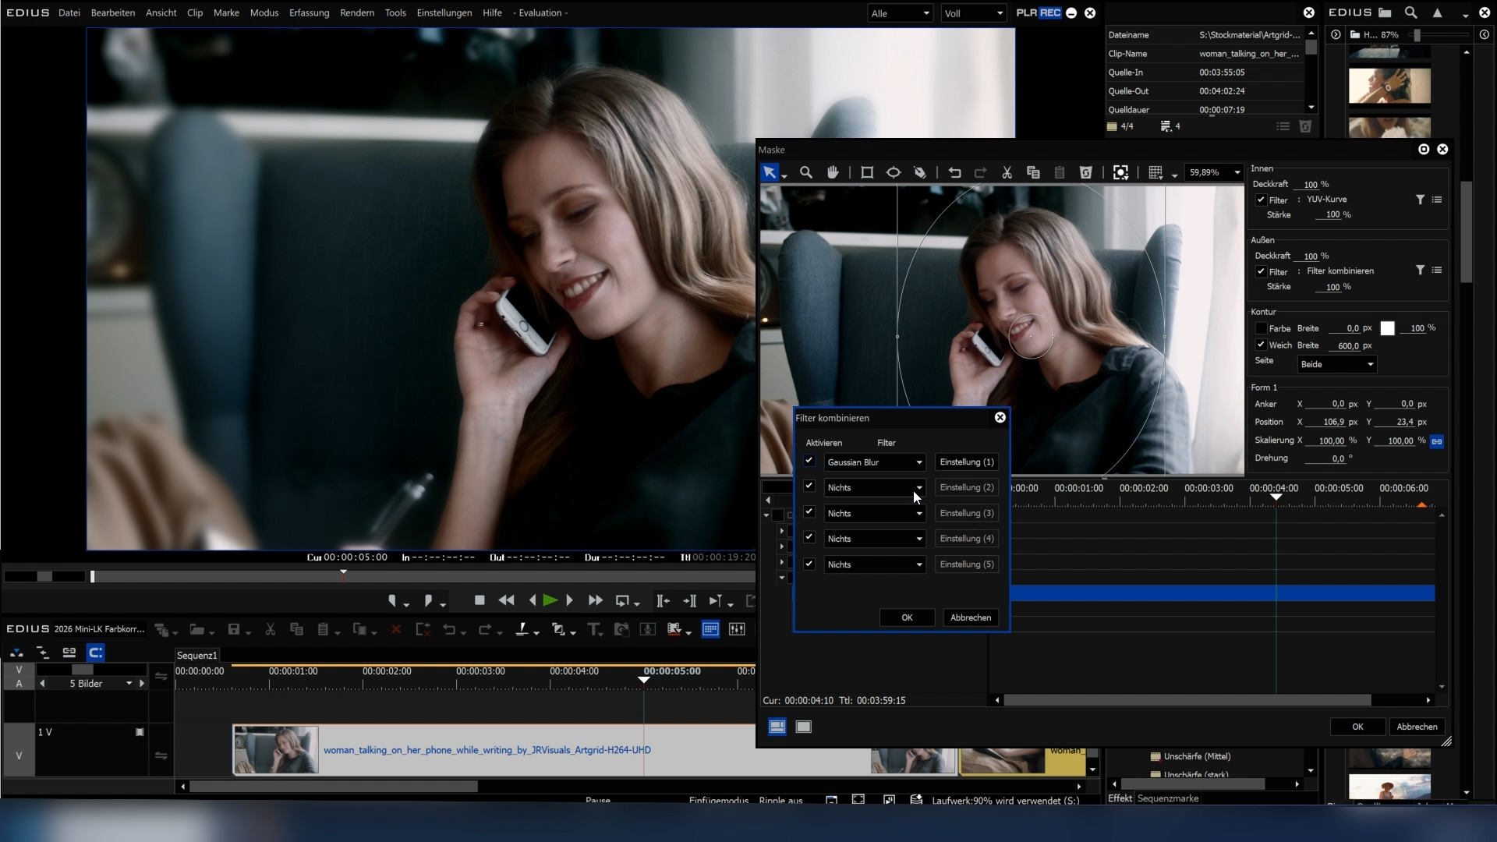Uncheck the Gaussian Blur Aktivieren checkbox

tap(809, 461)
